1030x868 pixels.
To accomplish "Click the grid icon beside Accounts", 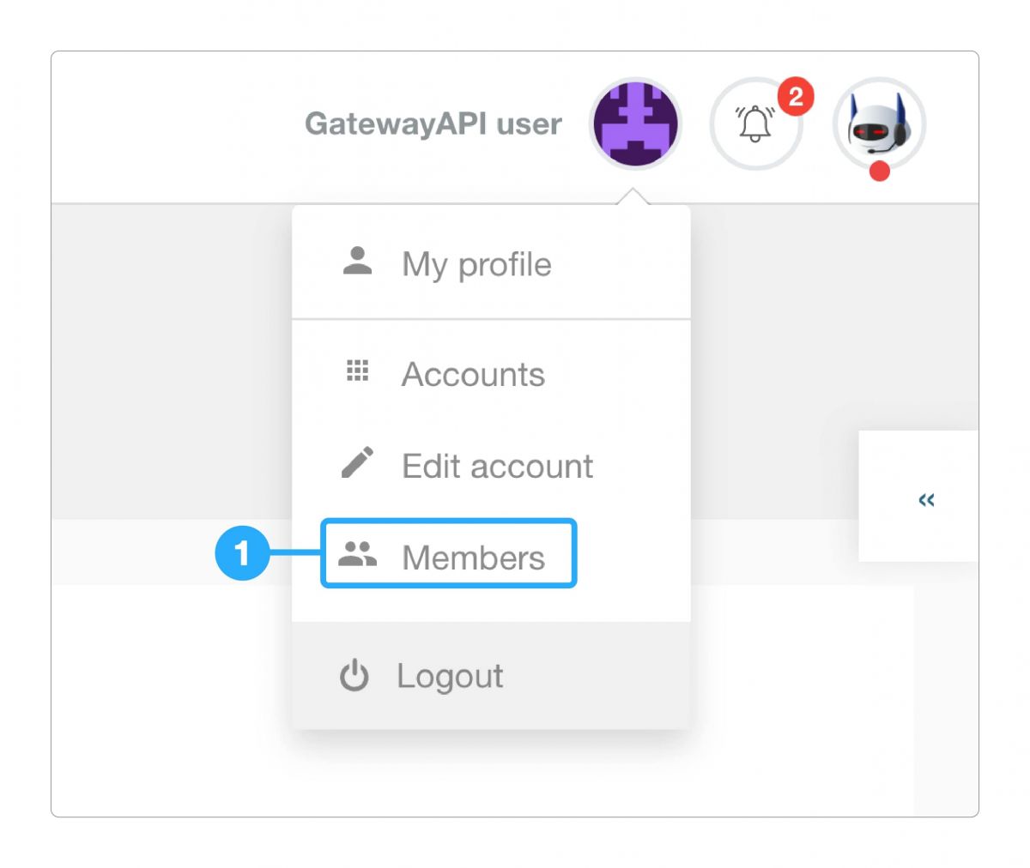I will coord(357,371).
